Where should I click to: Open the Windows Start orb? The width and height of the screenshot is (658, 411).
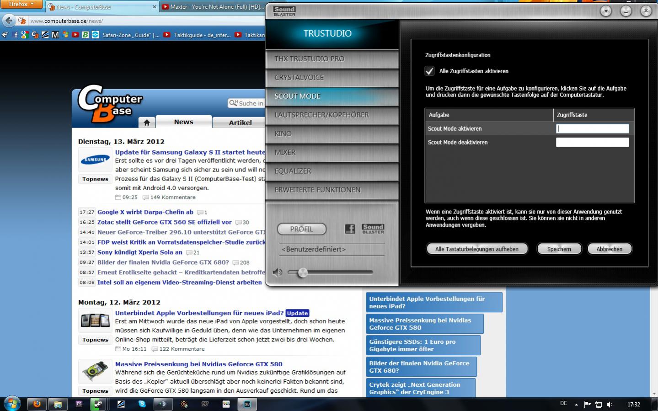tap(11, 404)
